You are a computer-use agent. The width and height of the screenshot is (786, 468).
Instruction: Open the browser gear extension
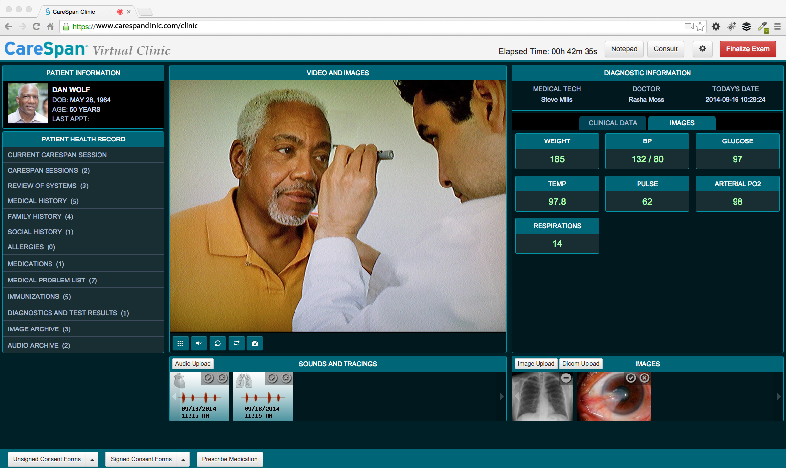pyautogui.click(x=716, y=26)
